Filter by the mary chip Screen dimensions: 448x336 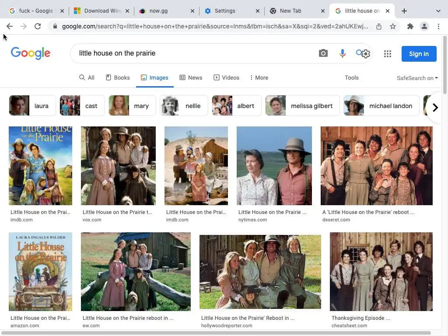132,106
